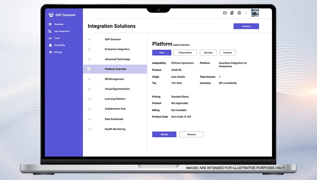Click the Remove button

(191, 134)
